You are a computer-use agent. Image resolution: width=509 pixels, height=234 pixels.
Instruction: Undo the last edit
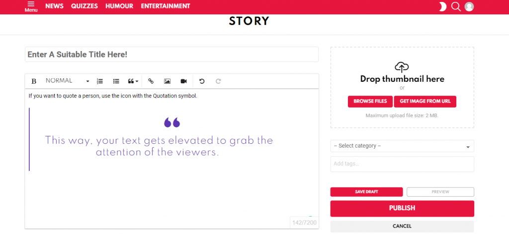202,81
